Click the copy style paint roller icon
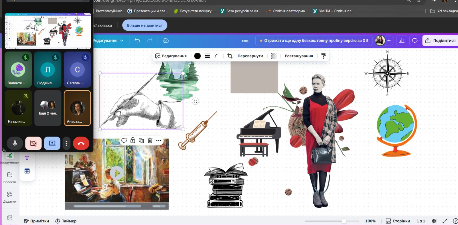The width and height of the screenshot is (458, 225). tap(324, 56)
